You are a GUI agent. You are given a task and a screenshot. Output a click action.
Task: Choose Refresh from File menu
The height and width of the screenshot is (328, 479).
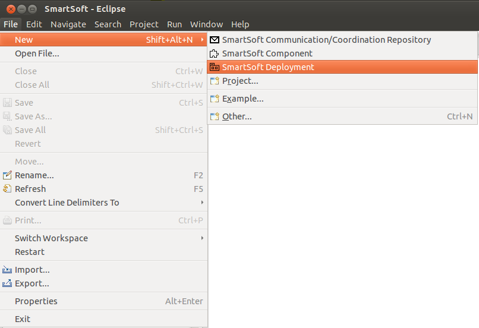[103, 189]
